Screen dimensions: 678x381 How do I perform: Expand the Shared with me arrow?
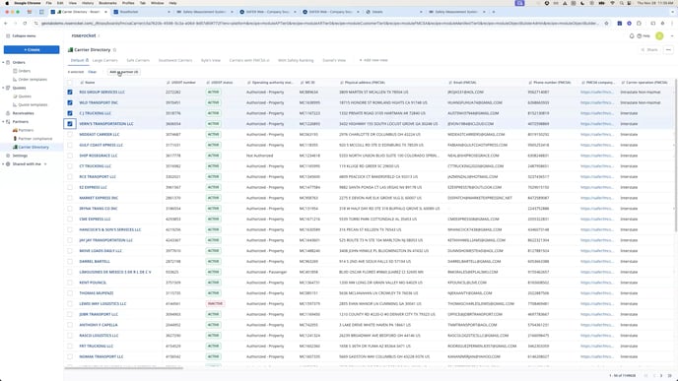(x=4, y=164)
